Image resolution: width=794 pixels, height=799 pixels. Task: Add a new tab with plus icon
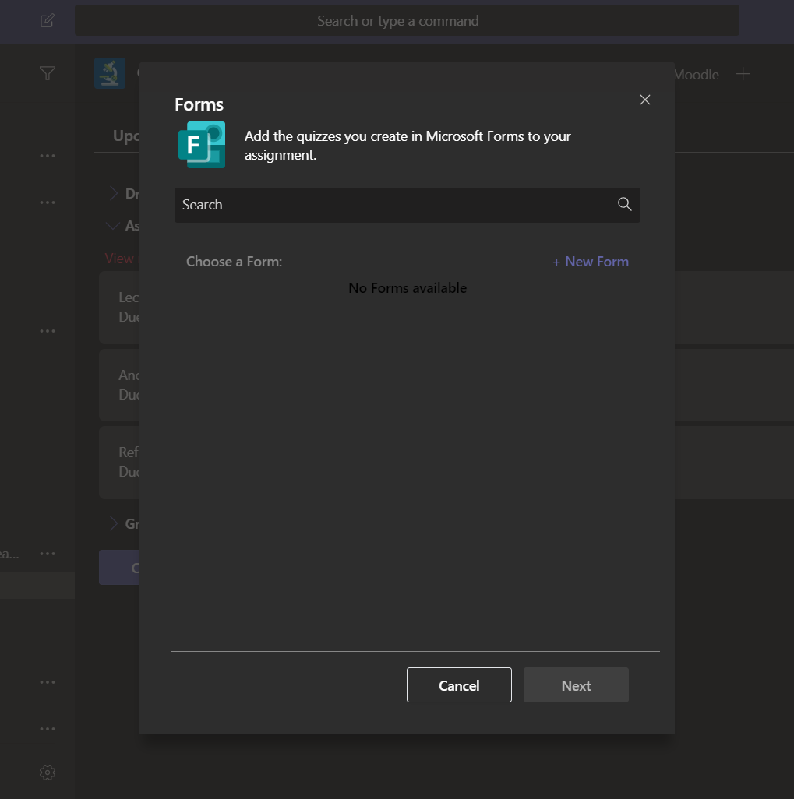[x=743, y=74]
